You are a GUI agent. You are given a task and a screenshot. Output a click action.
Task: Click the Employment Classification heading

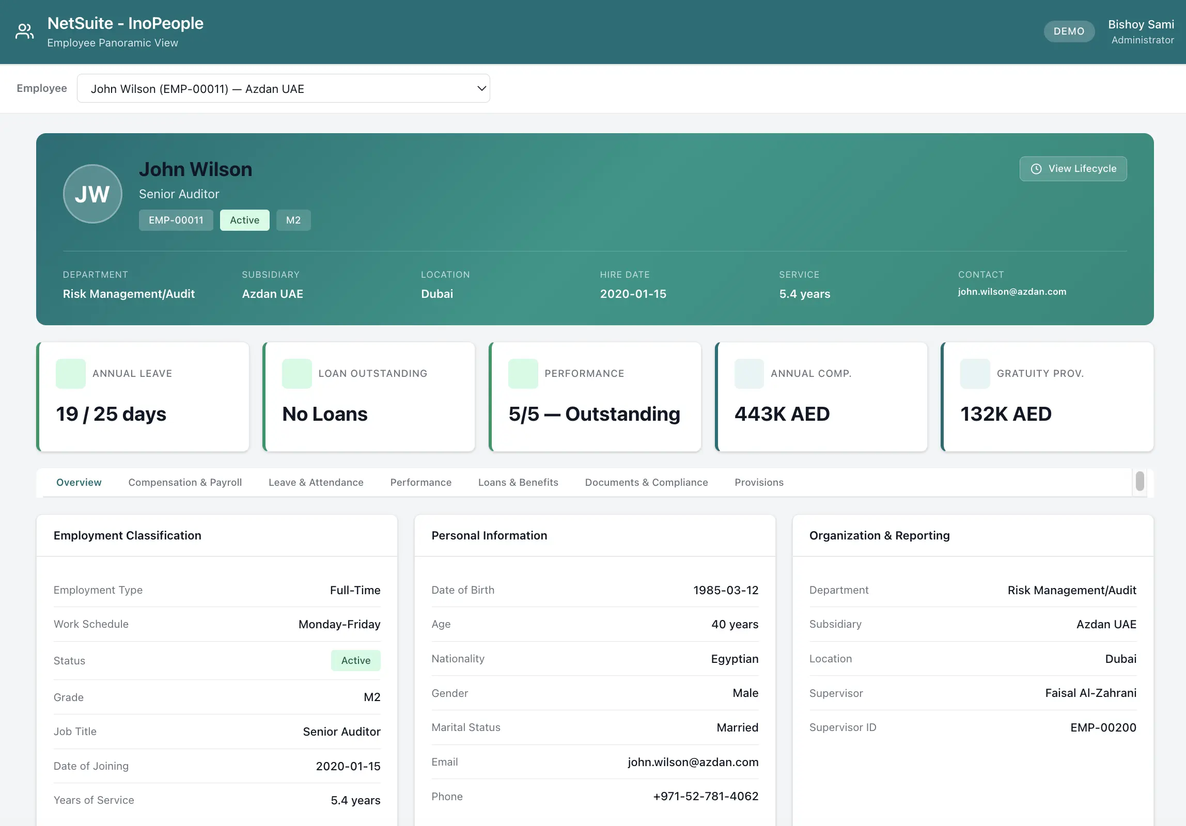pos(128,535)
